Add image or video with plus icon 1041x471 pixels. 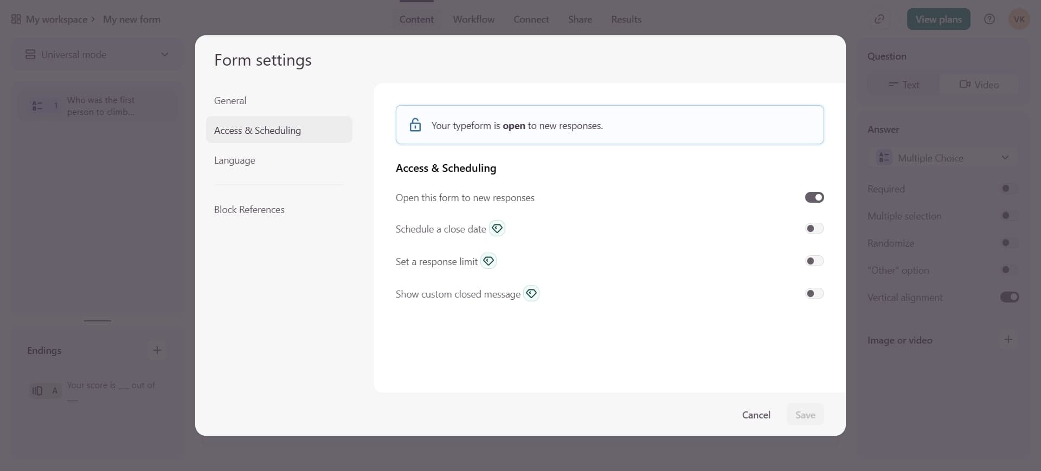tap(1008, 339)
